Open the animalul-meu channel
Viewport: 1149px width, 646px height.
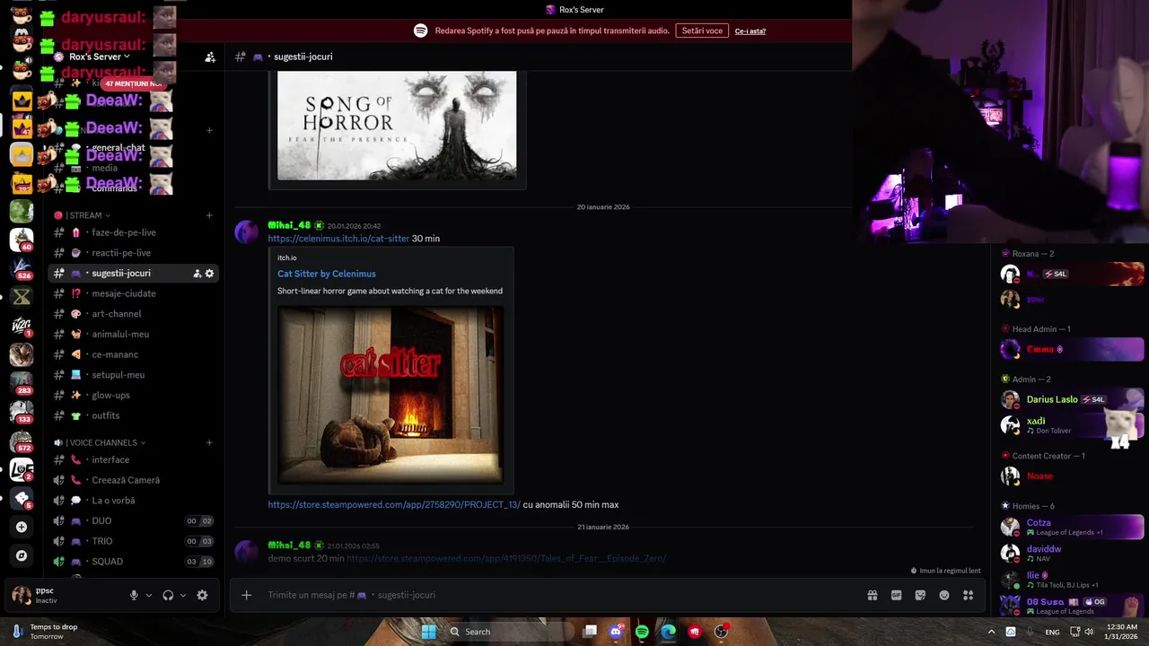pyautogui.click(x=133, y=334)
